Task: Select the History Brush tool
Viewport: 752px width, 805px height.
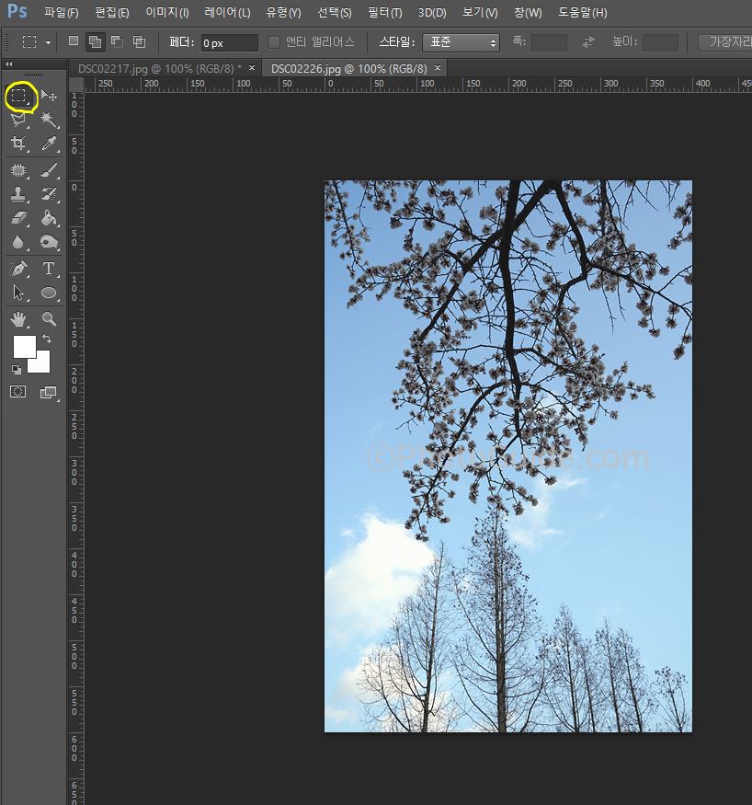Action: [x=49, y=194]
